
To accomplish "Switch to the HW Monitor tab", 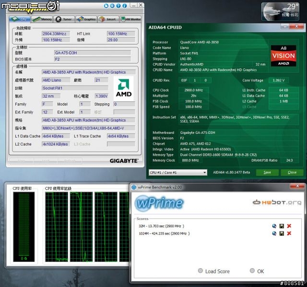I will pyautogui.click(x=130, y=19).
